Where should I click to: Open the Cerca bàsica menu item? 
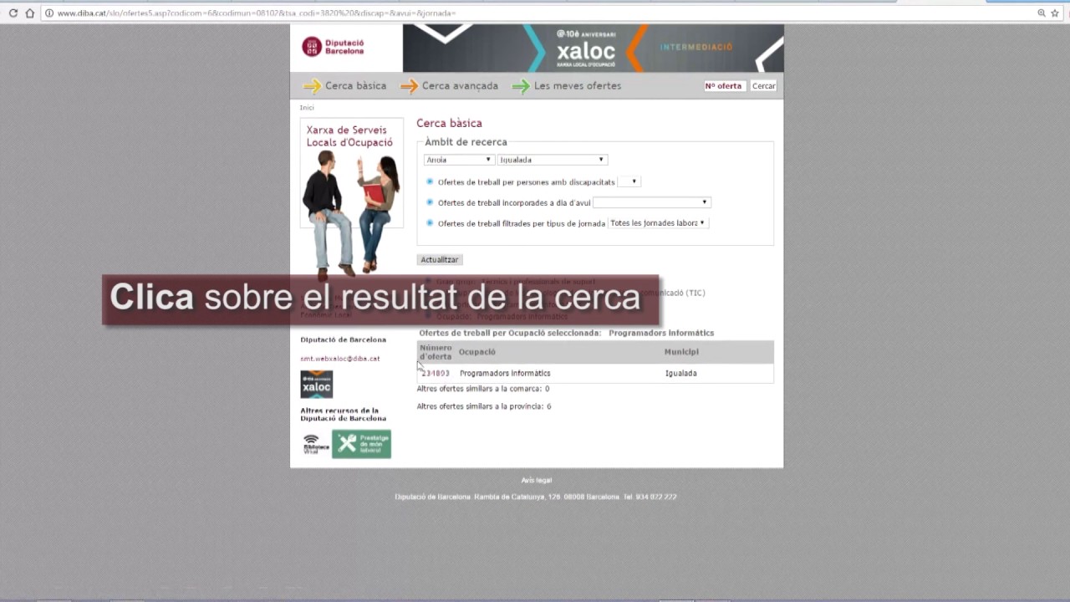tap(356, 86)
